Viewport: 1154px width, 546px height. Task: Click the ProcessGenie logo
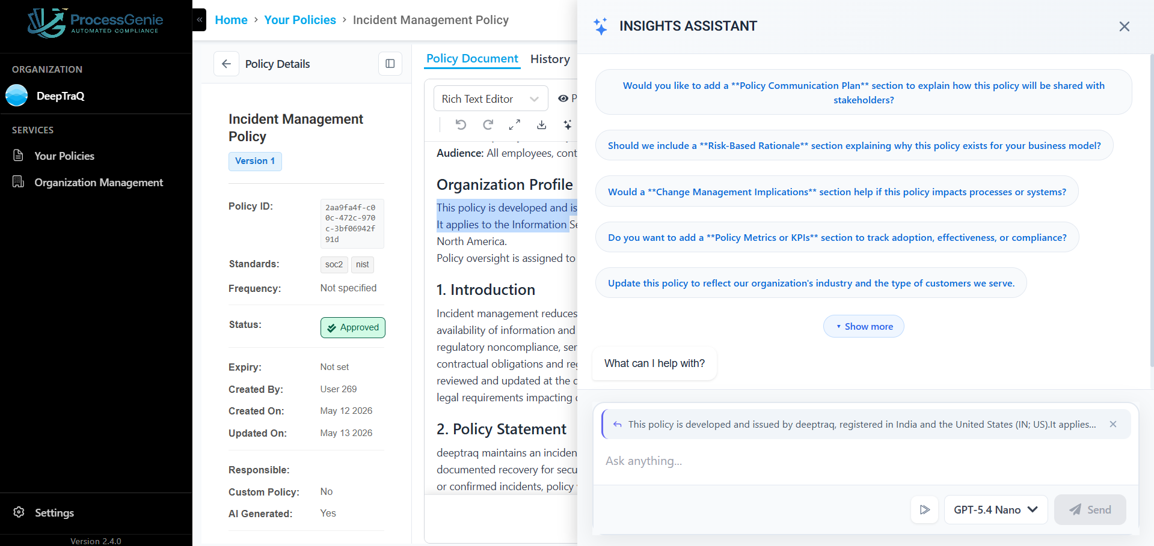[x=95, y=23]
